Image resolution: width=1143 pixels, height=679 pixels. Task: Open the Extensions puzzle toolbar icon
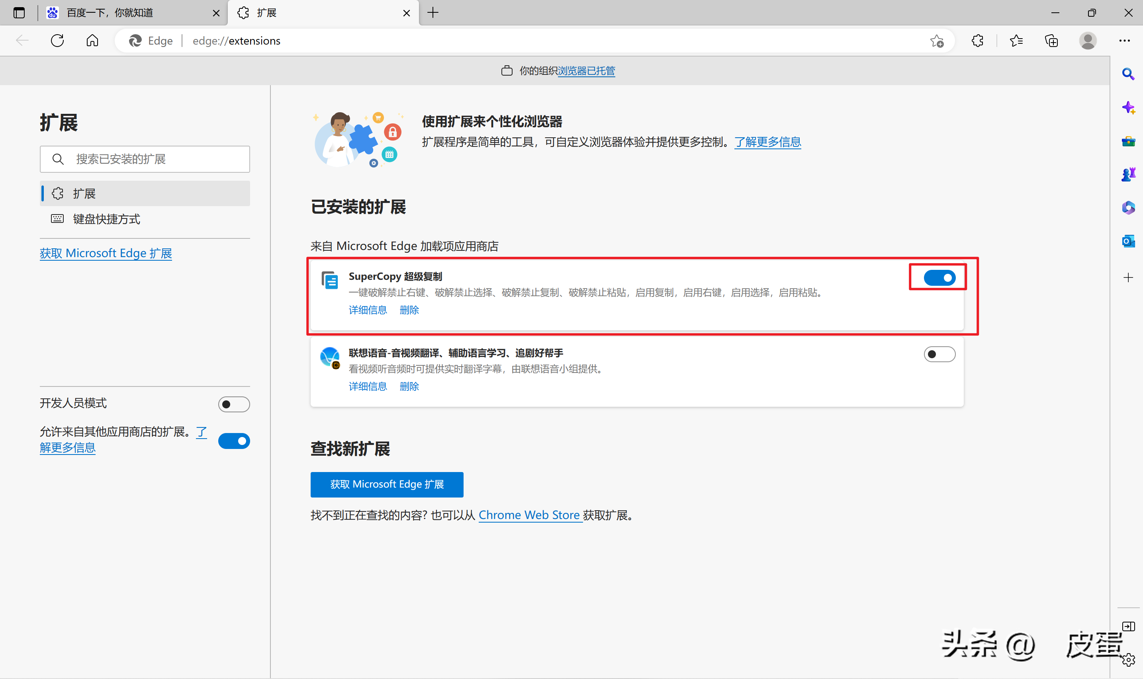coord(977,41)
